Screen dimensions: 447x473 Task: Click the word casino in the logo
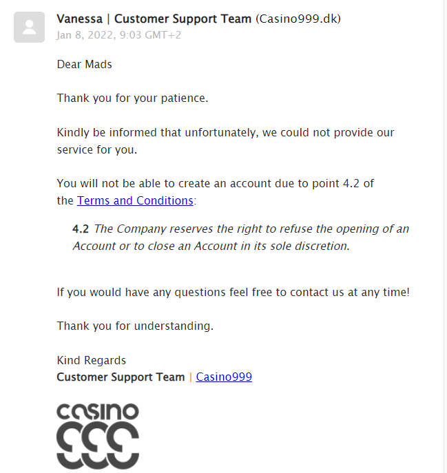pos(98,412)
